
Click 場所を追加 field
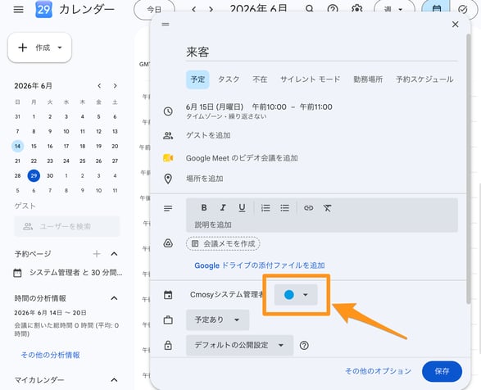pos(204,179)
